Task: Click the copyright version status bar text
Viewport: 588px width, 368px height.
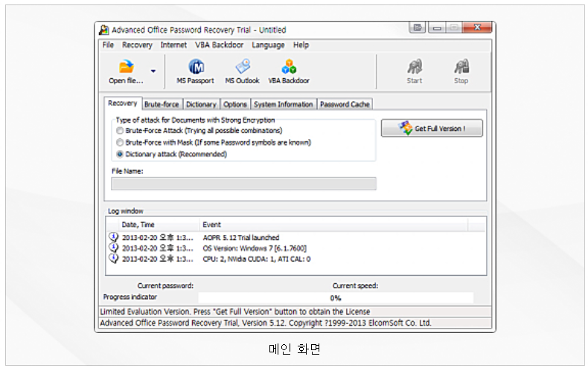Action: (266, 323)
